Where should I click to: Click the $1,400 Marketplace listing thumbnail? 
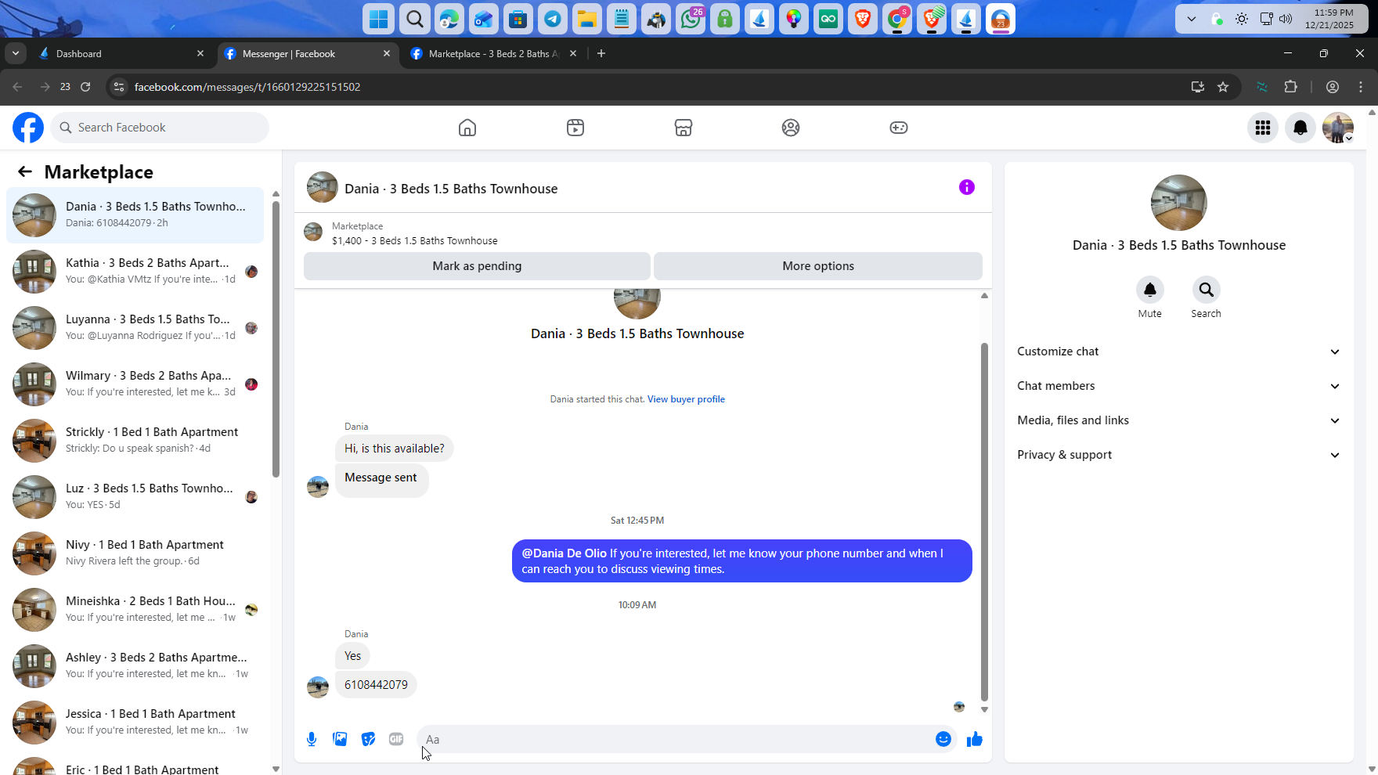click(313, 232)
